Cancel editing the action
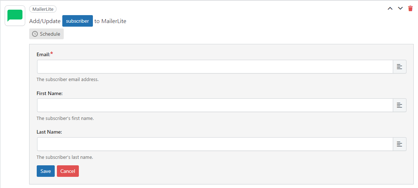Screen dimensions: 418x188 (68, 171)
